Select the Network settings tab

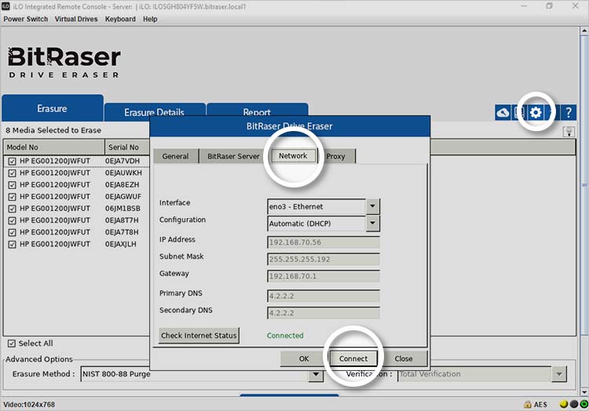click(x=293, y=155)
